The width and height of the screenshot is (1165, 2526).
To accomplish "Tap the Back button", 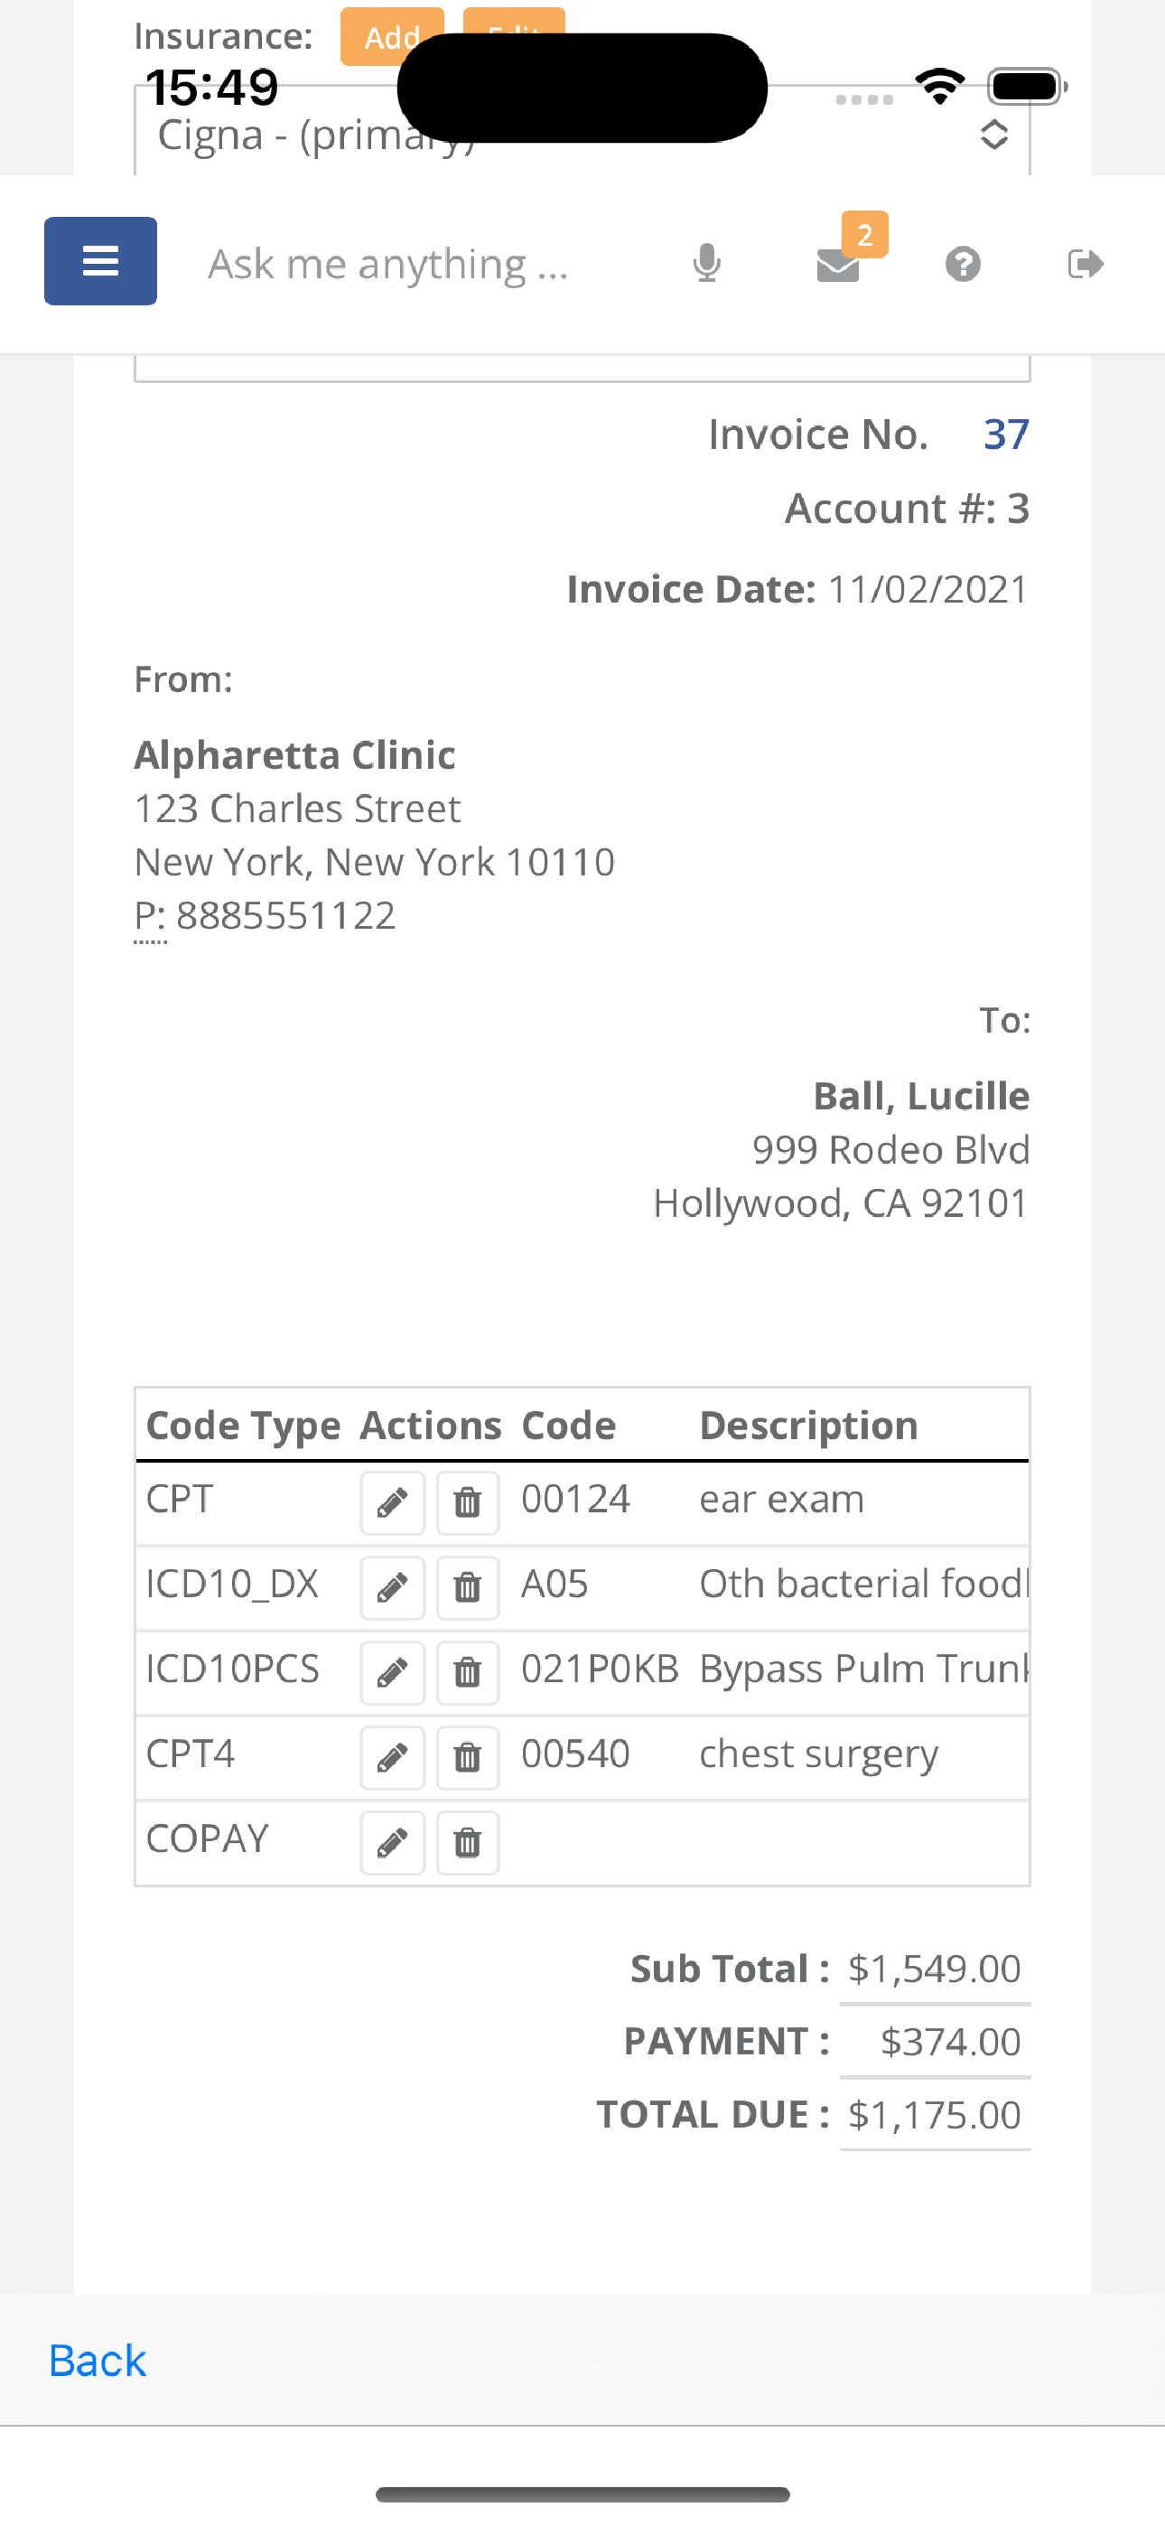I will coord(98,2361).
